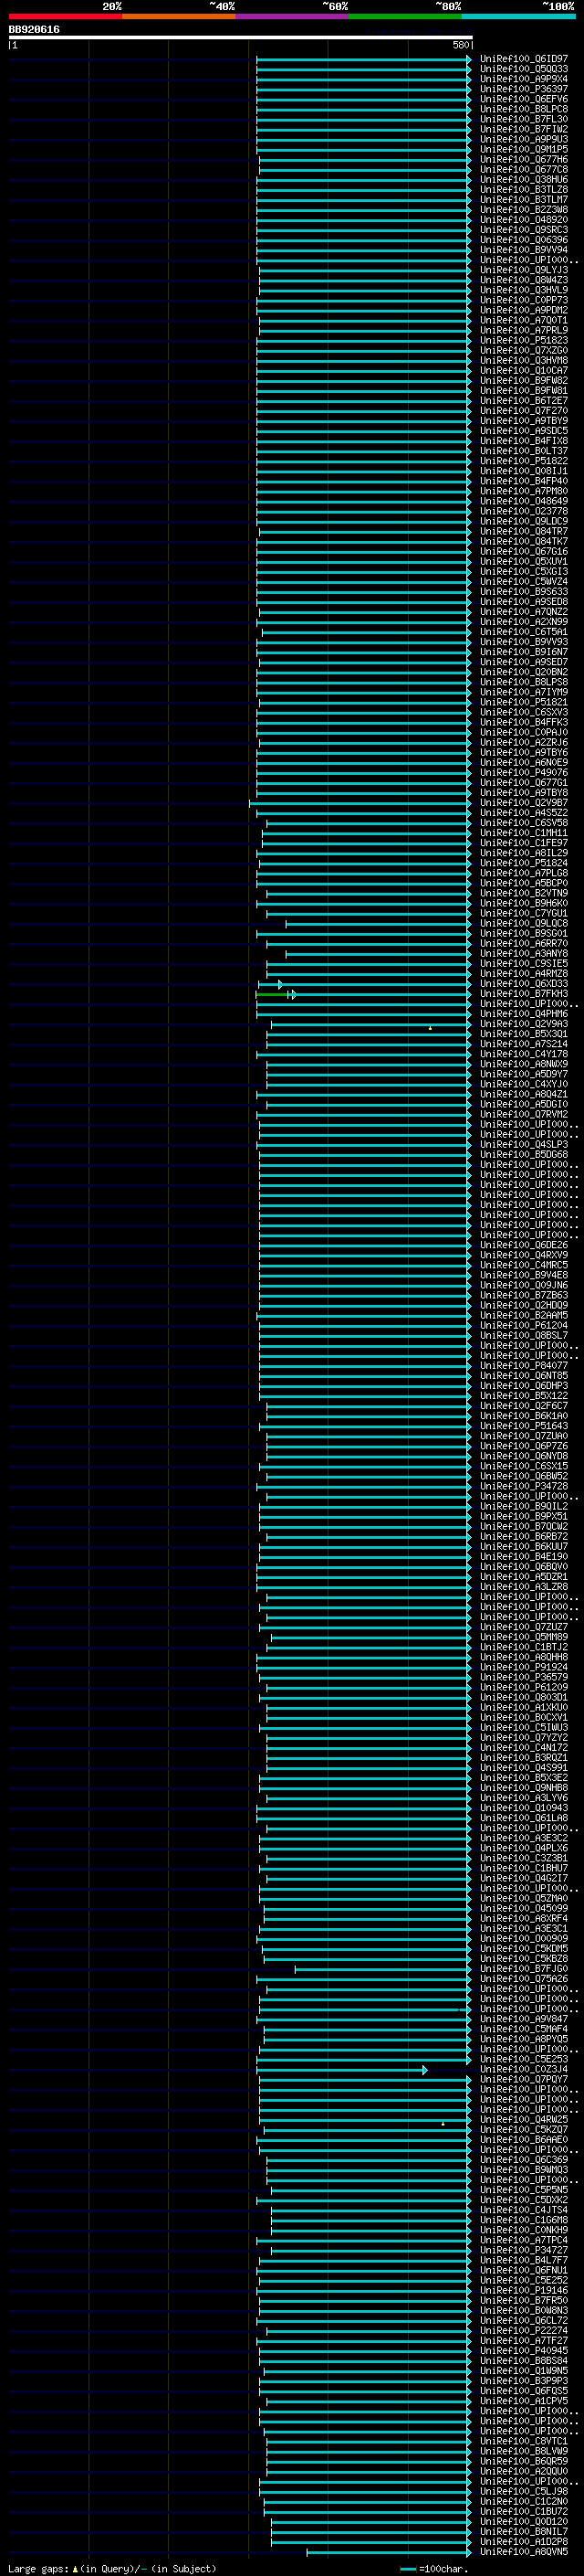Select the UniRef100_B5DG68 label
The height and width of the screenshot is (2576, 584).
pyautogui.click(x=524, y=1154)
